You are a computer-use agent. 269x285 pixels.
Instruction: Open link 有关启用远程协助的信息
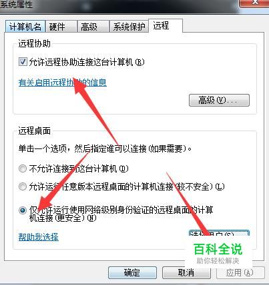[63, 83]
